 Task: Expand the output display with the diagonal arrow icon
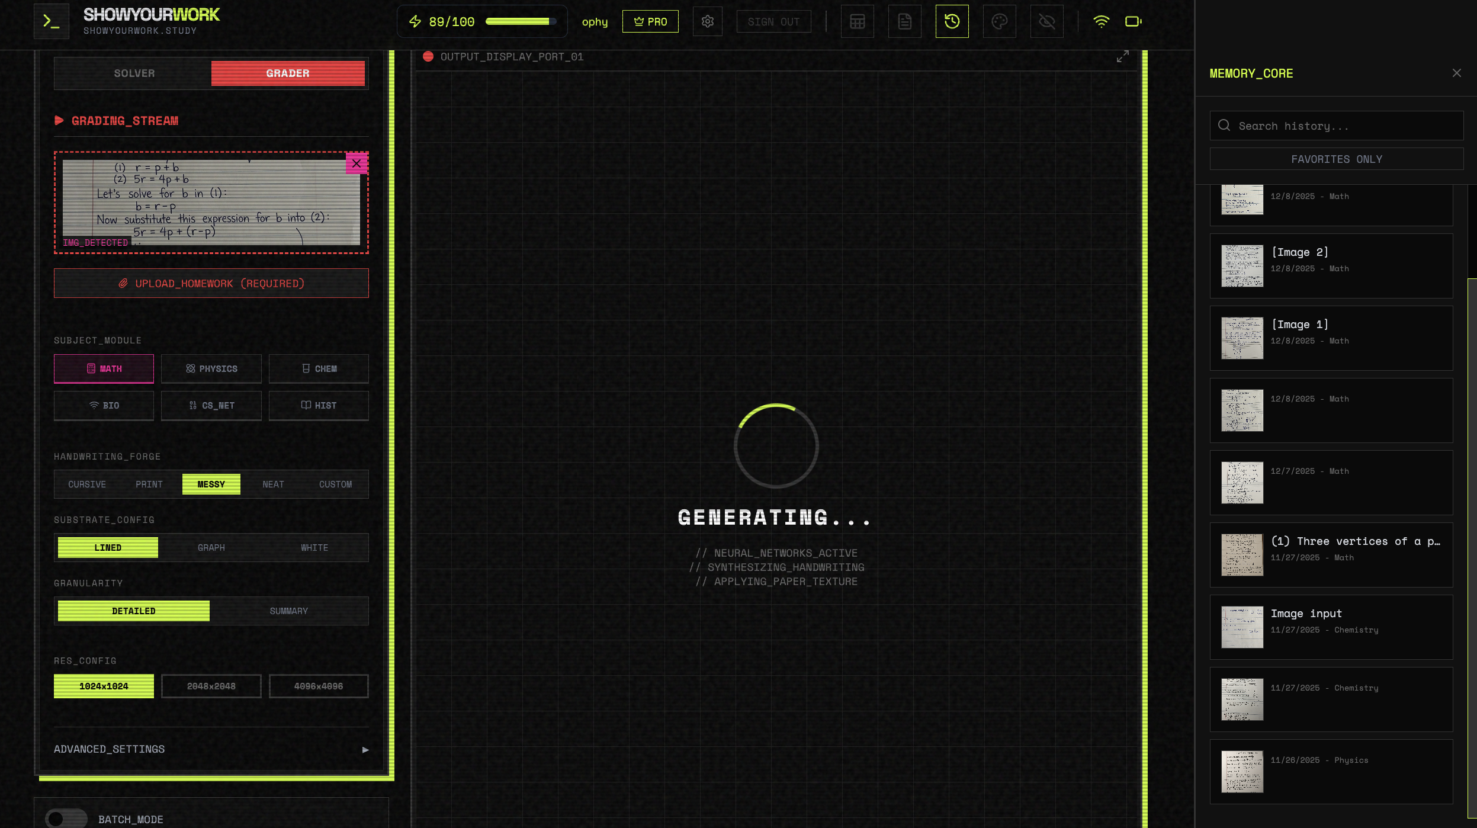(1122, 56)
